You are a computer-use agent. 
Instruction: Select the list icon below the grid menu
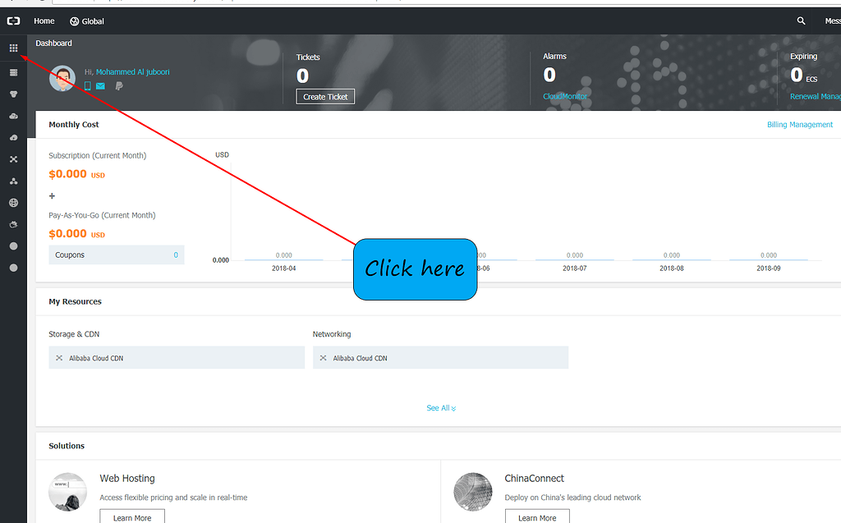tap(13, 72)
